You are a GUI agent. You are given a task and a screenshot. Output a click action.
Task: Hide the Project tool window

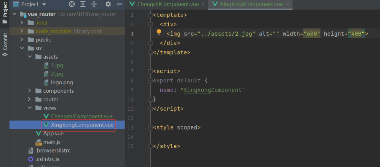pos(119,4)
